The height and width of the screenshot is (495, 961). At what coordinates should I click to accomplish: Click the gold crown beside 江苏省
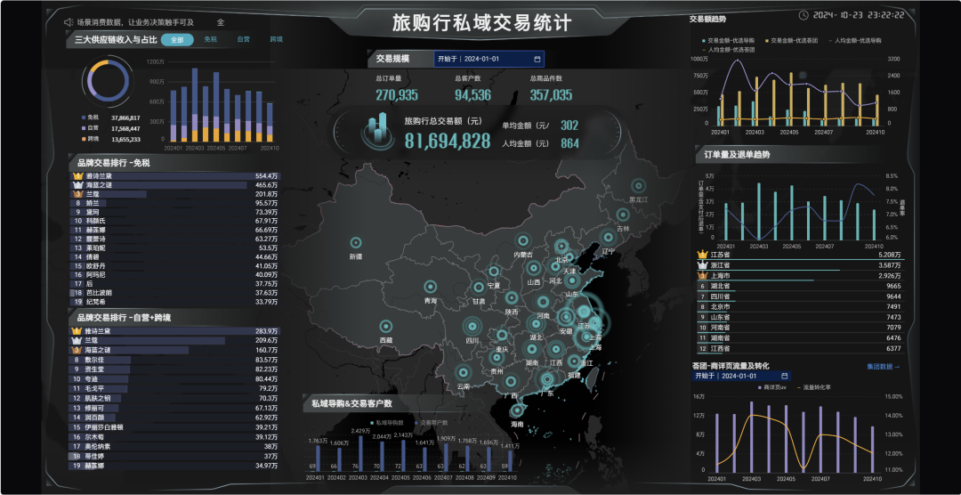(702, 255)
